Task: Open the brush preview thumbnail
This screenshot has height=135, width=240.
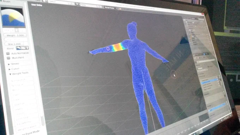Action: tap(13, 18)
